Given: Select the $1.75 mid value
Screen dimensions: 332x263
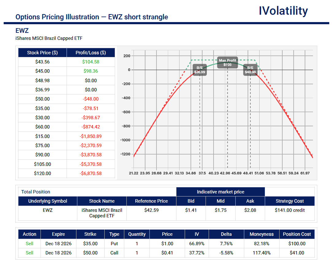Looking at the screenshot, I should coord(220,210).
